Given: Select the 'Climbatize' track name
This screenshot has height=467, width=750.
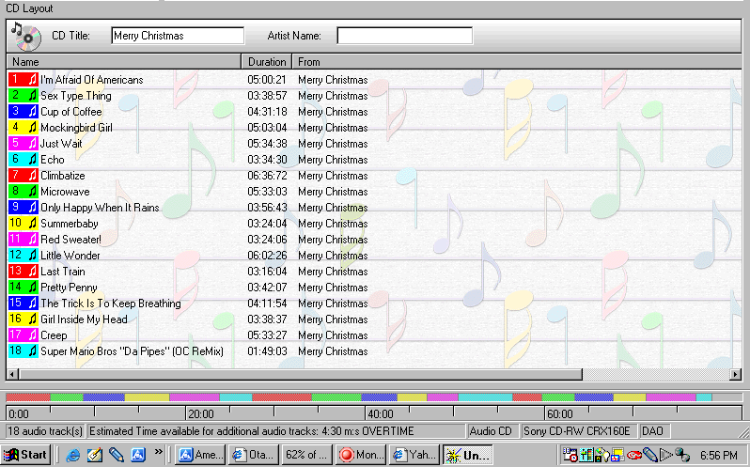Looking at the screenshot, I should (x=63, y=176).
